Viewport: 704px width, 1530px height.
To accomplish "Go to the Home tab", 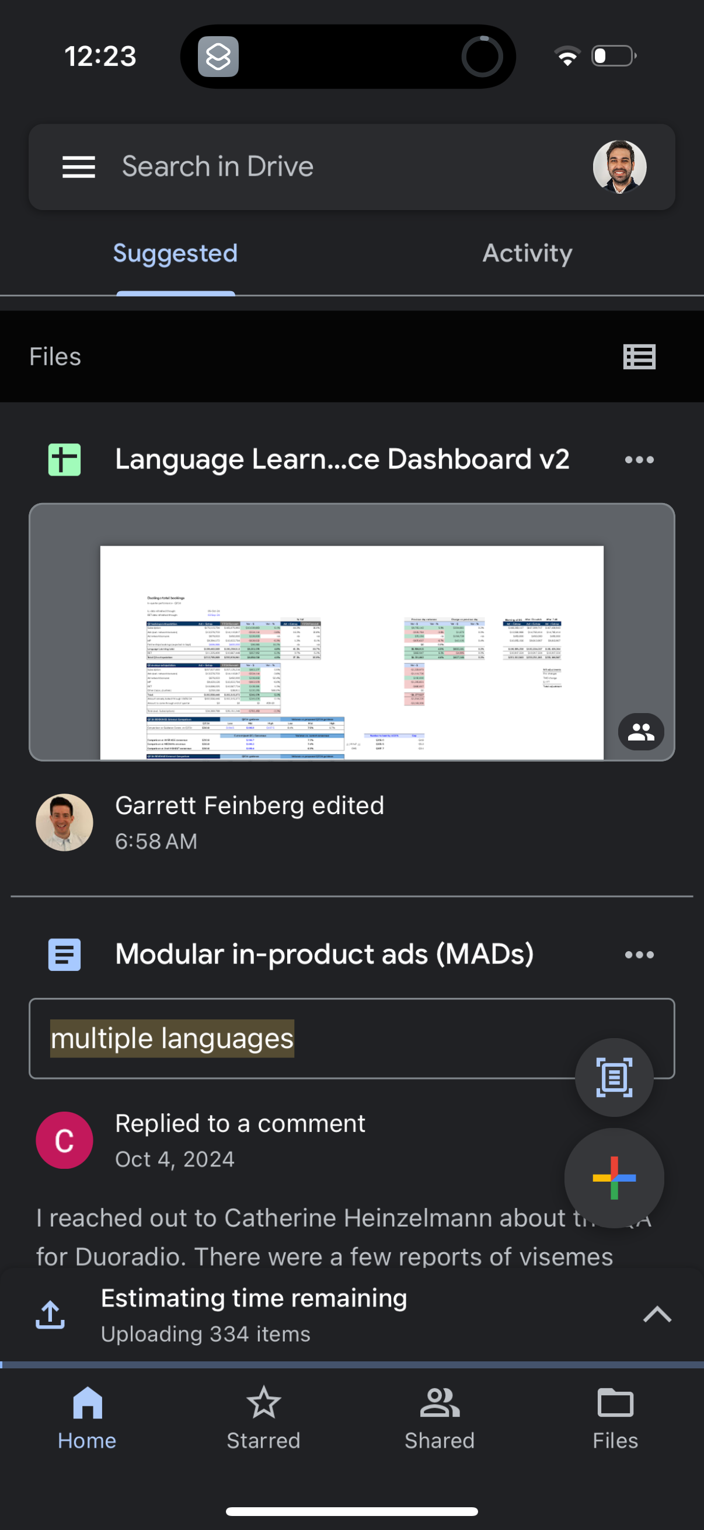I will click(88, 1420).
